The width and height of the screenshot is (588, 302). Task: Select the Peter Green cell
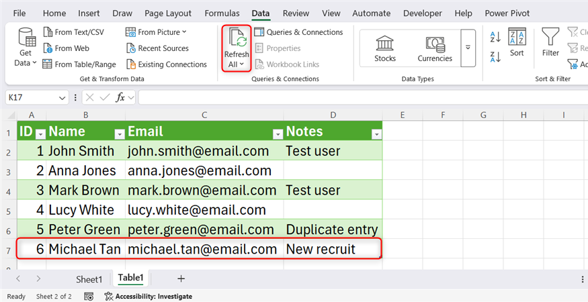85,230
